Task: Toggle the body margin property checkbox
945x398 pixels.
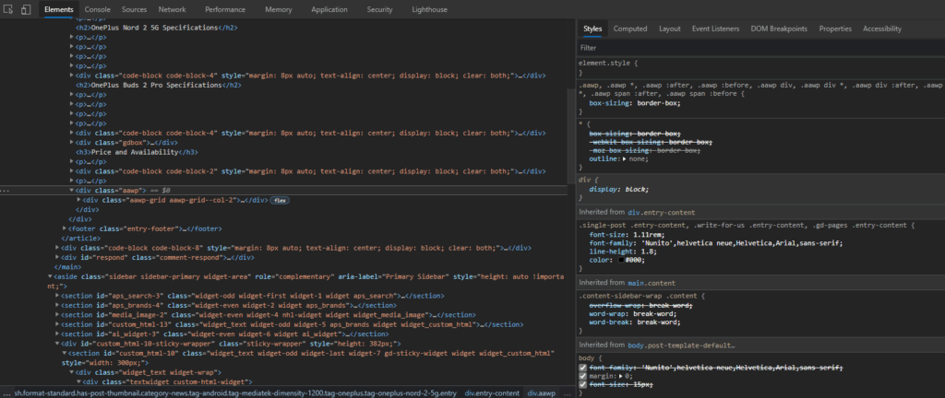Action: click(x=582, y=375)
